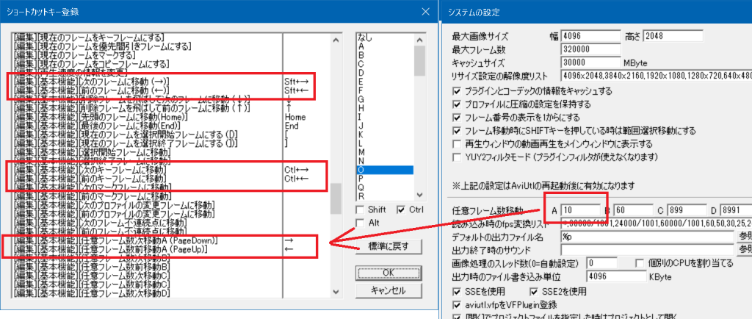
Task: Click デフォルトの出力ファイル名 field
Action: click(x=648, y=237)
